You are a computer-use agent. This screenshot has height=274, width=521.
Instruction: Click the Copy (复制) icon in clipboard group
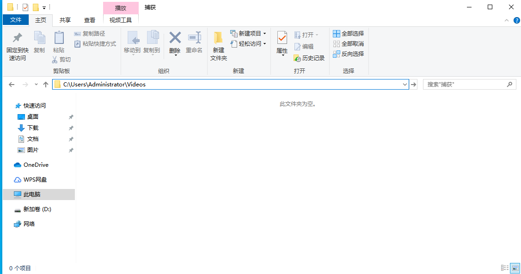pyautogui.click(x=39, y=38)
